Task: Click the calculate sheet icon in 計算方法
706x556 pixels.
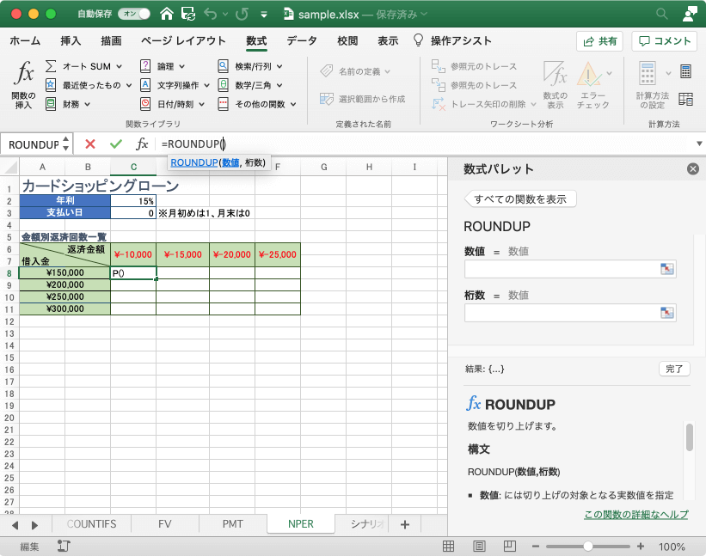Action: (x=685, y=99)
